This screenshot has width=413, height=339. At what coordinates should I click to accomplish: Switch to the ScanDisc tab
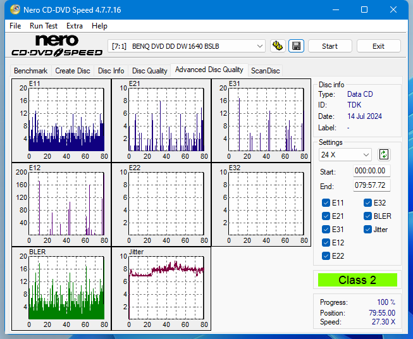click(265, 71)
